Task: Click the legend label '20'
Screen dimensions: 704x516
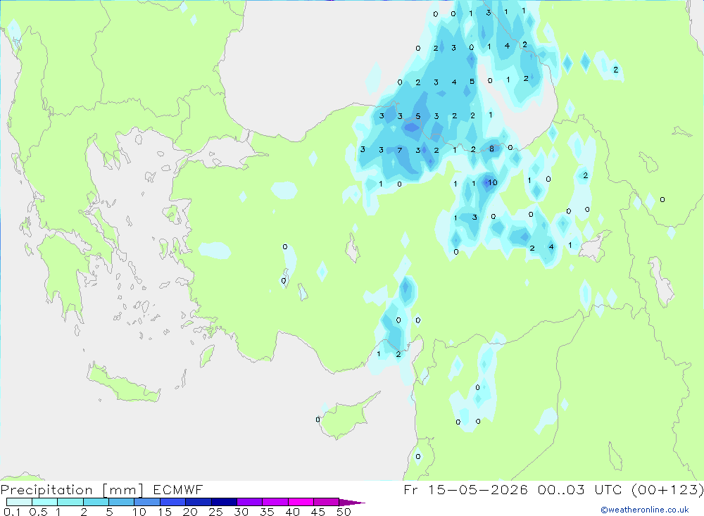Action: (x=190, y=512)
